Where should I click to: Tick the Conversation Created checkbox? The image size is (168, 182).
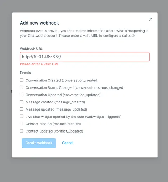(x=21, y=80)
